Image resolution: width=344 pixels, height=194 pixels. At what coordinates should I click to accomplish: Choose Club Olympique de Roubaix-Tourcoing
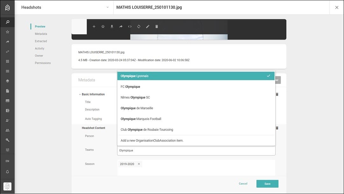[196, 129]
